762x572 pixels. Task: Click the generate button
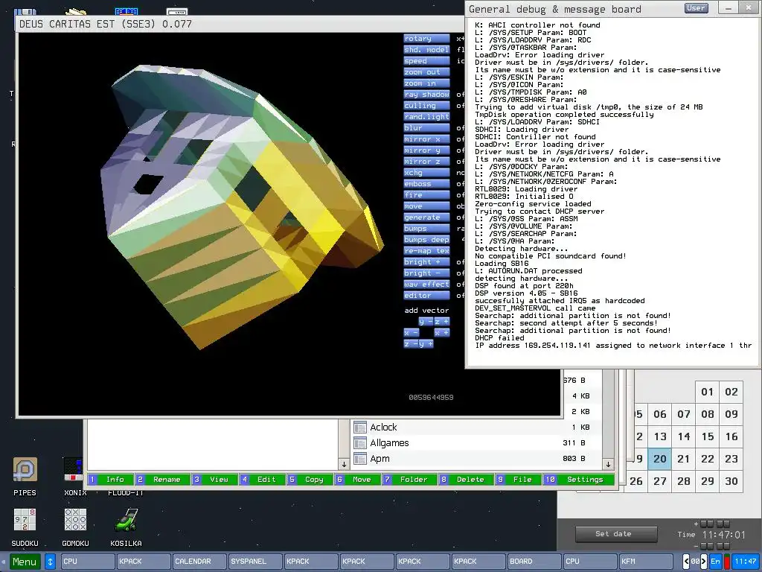tap(426, 217)
